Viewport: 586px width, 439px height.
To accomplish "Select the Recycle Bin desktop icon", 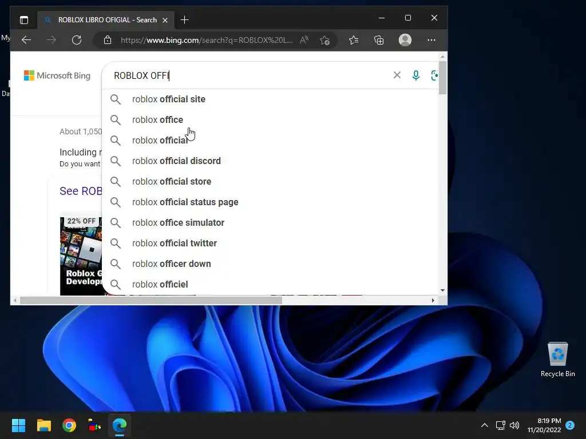I will (x=557, y=360).
